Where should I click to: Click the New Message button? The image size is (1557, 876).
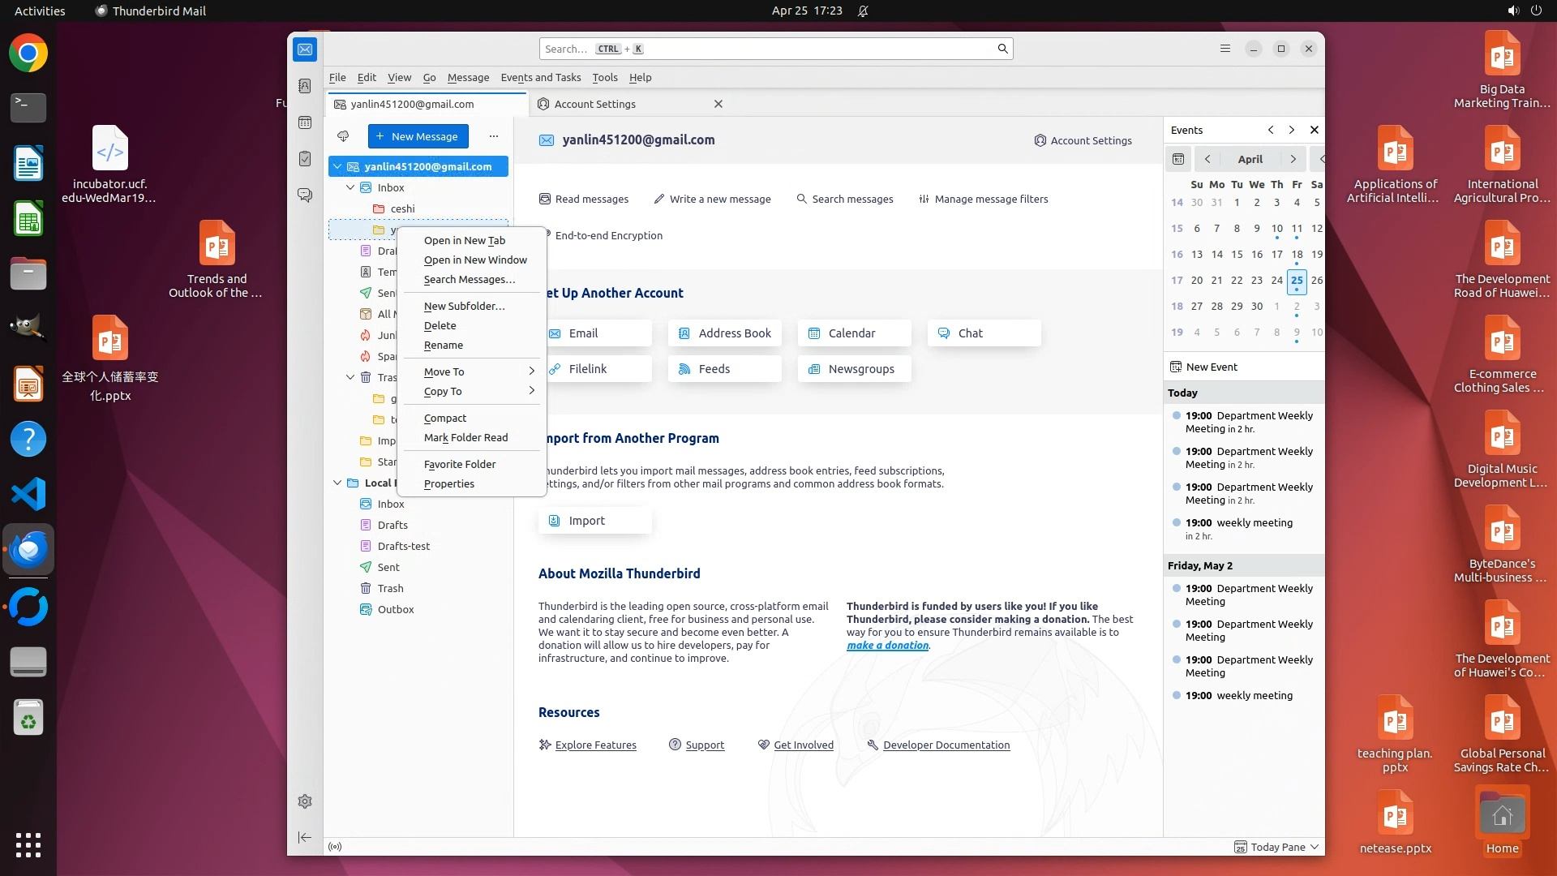click(x=418, y=136)
